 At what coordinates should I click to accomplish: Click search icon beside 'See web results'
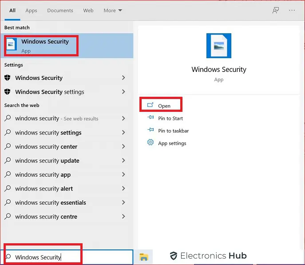(8, 118)
